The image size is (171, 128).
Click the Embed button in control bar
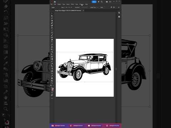pos(77,7)
